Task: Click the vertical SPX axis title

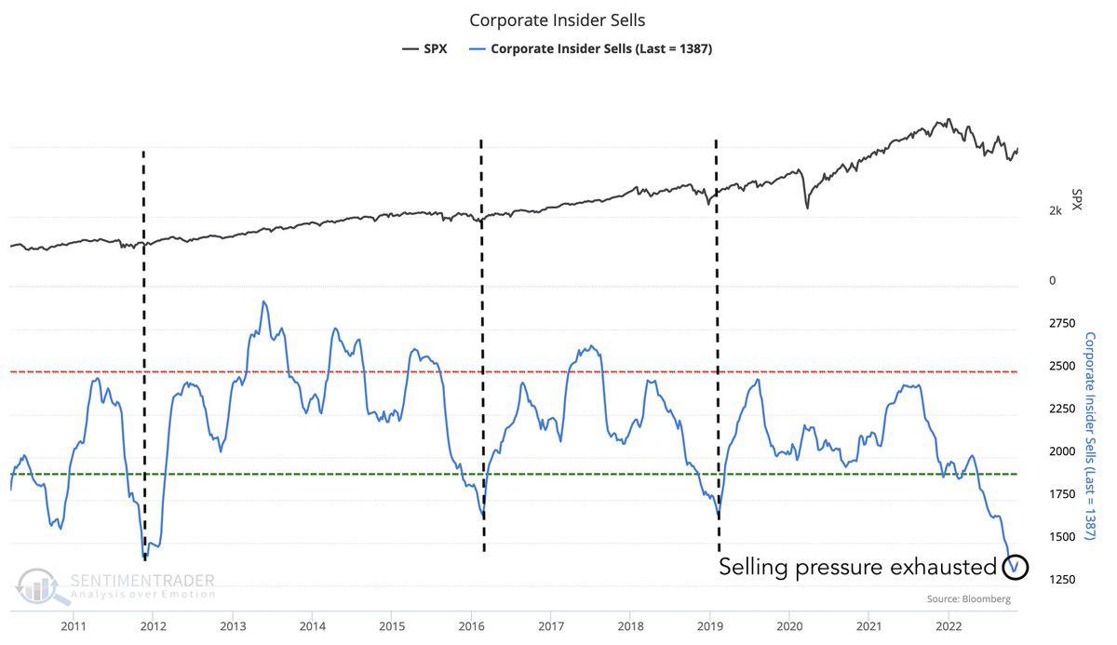Action: (1078, 199)
